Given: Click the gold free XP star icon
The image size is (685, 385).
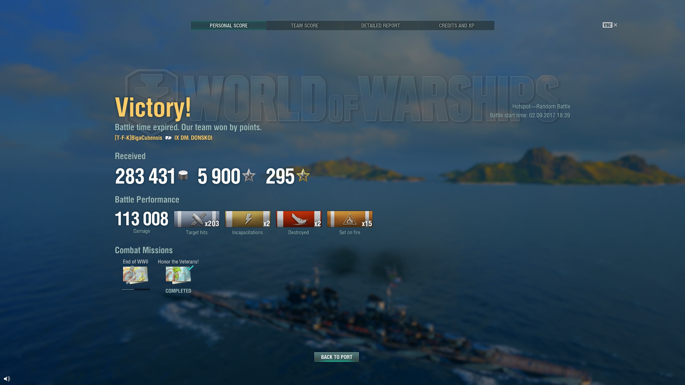Looking at the screenshot, I should point(303,175).
